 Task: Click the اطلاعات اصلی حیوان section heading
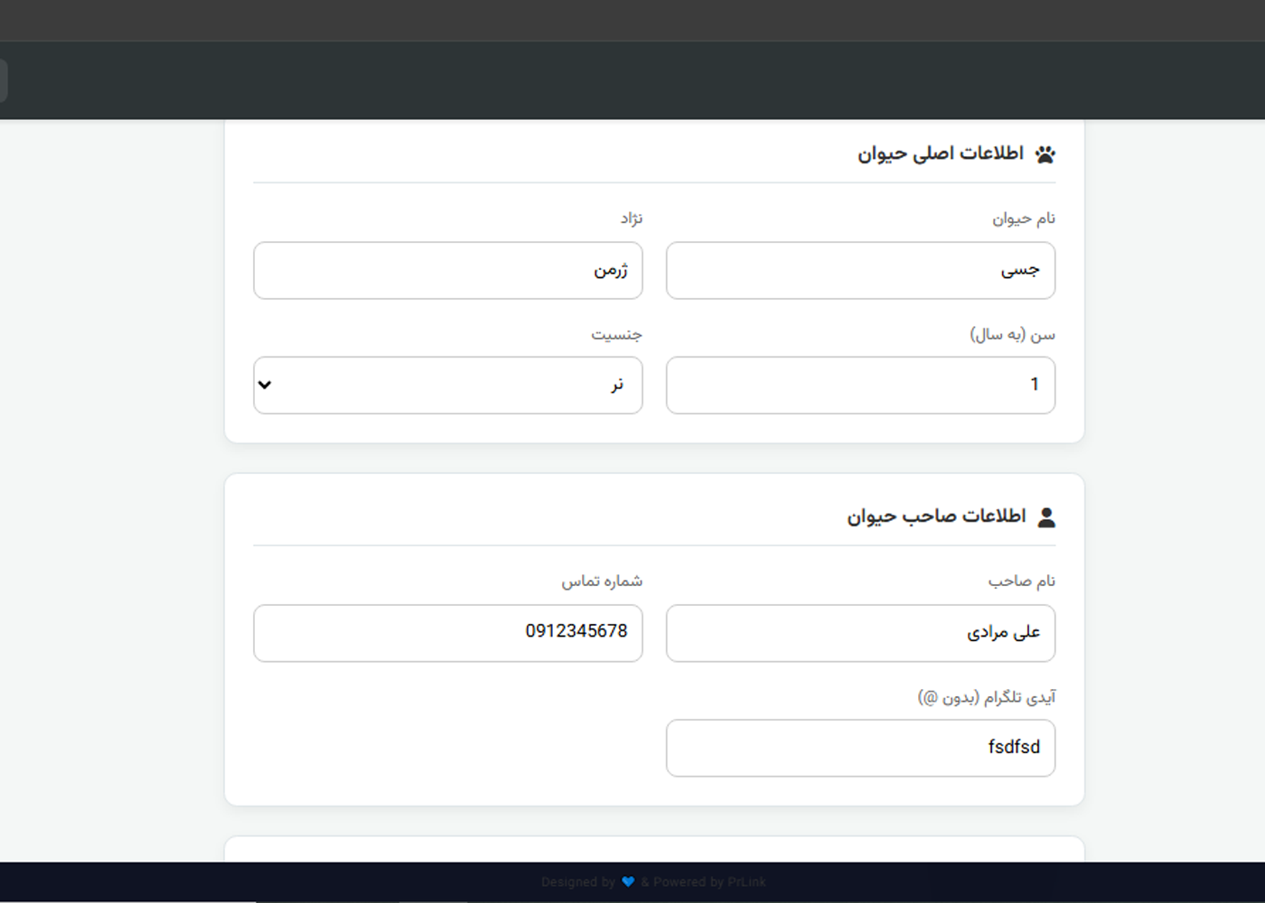click(x=941, y=154)
